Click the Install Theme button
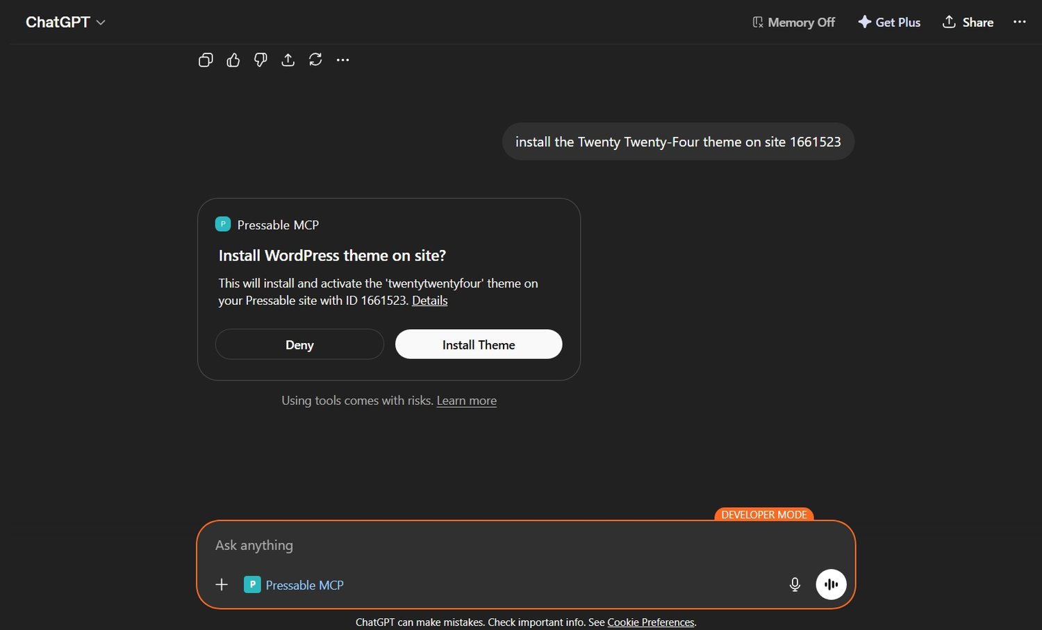This screenshot has width=1042, height=630. click(x=479, y=345)
